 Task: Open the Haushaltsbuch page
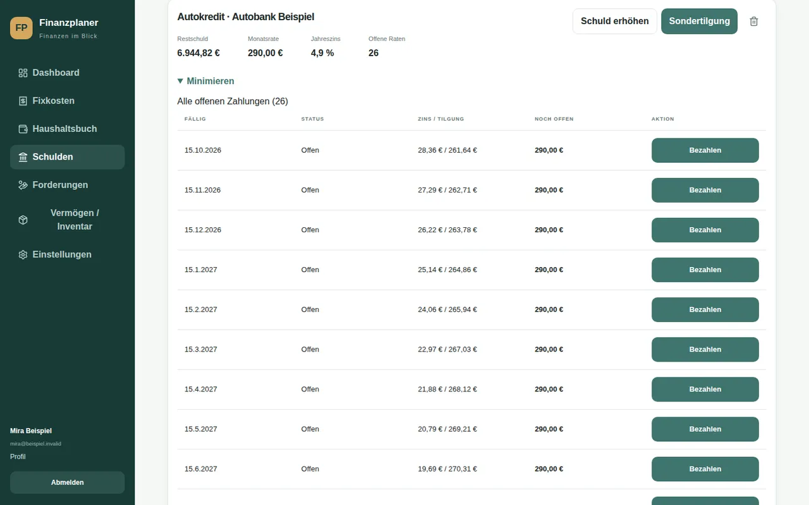point(67,129)
